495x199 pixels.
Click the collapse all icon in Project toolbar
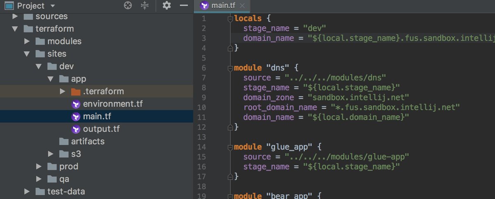pos(144,5)
